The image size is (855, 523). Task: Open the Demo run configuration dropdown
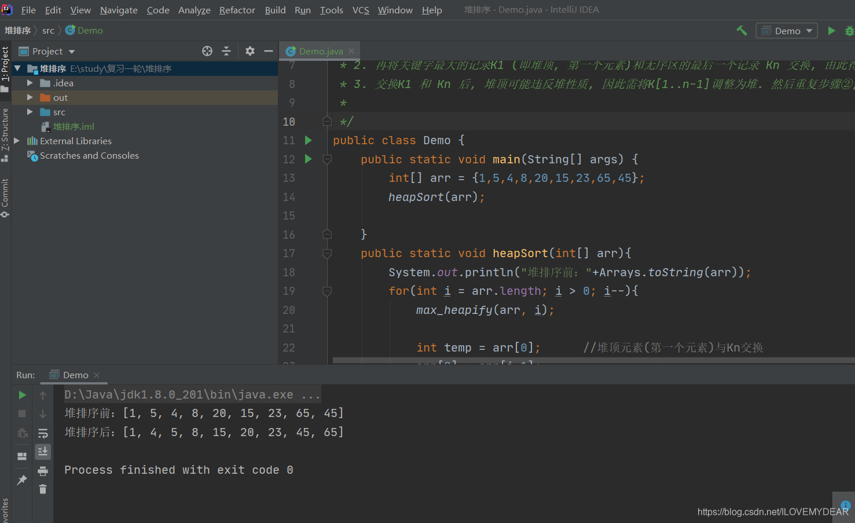click(x=787, y=31)
